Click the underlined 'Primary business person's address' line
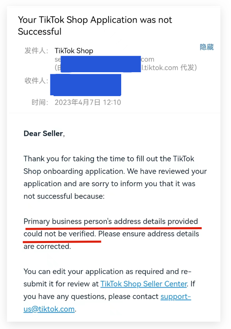The height and width of the screenshot is (329, 231). 111,221
